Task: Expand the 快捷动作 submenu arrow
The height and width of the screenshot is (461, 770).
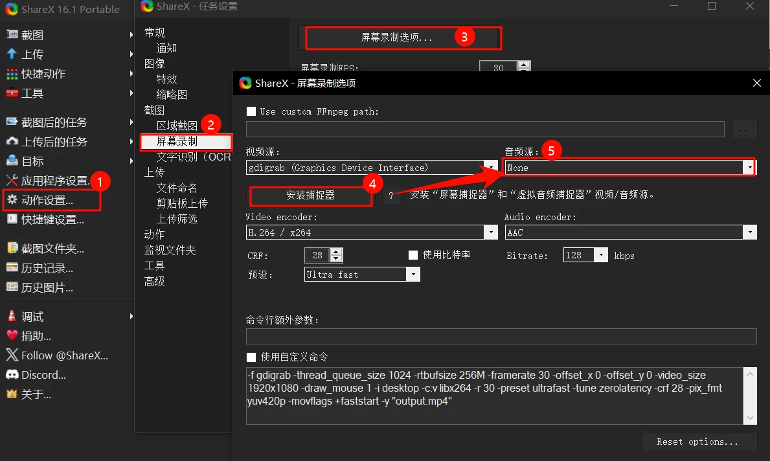Action: [131, 74]
